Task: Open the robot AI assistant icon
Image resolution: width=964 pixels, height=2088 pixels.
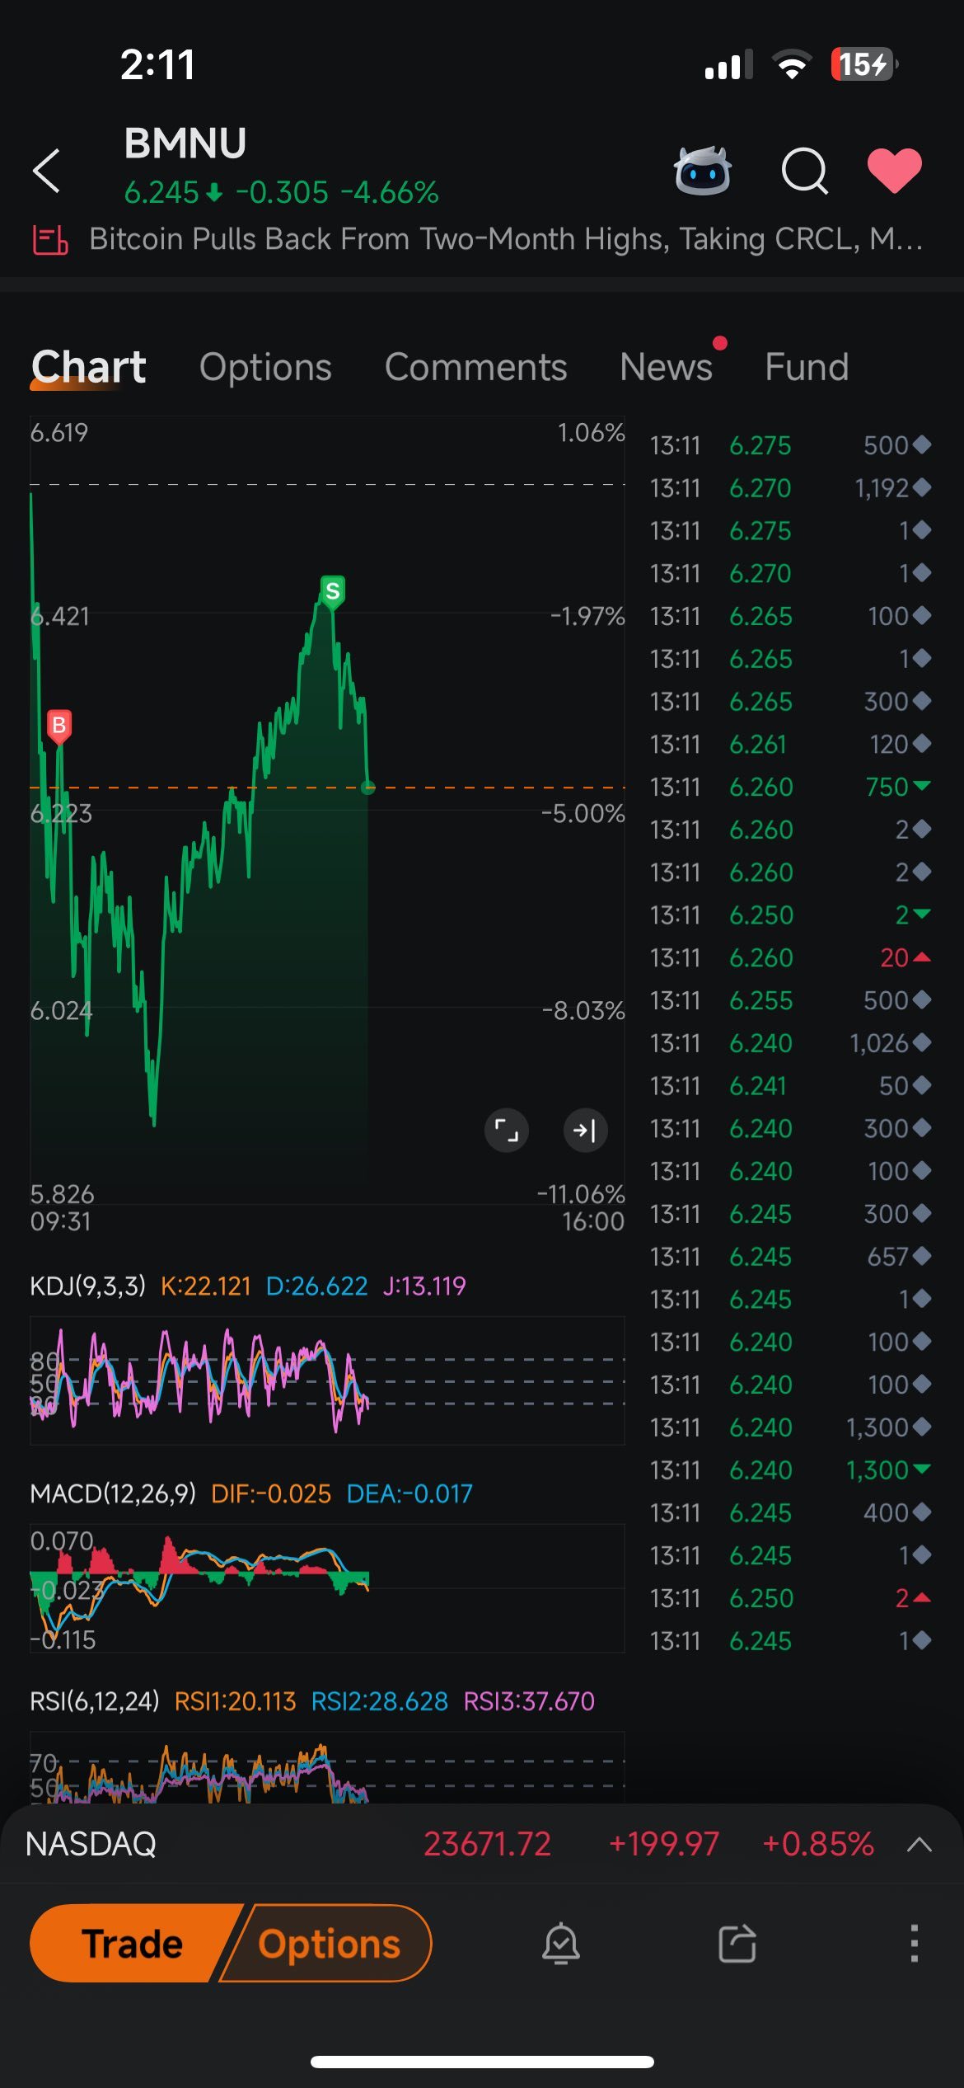Action: pos(702,171)
